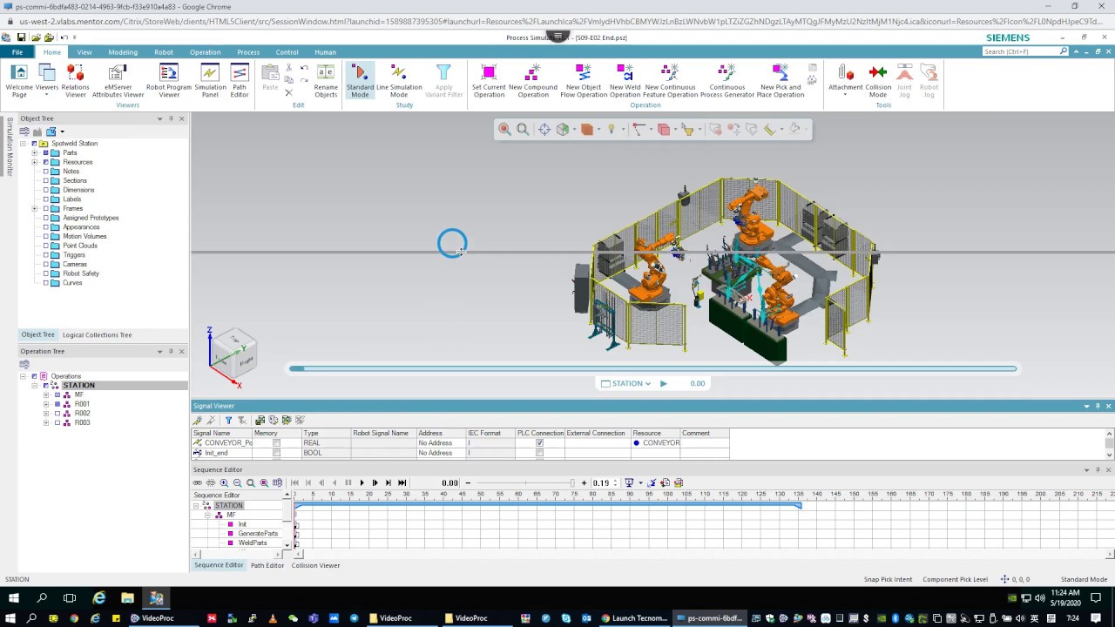Click the measurement ruler icon in viewport toolbar

pyautogui.click(x=770, y=129)
